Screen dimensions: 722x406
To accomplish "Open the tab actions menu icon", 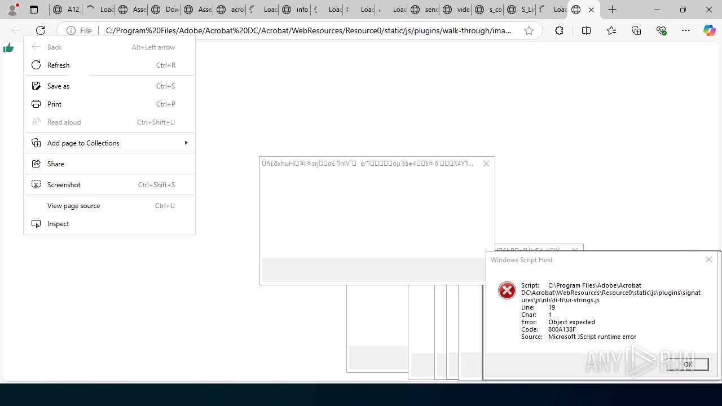I will coord(34,10).
